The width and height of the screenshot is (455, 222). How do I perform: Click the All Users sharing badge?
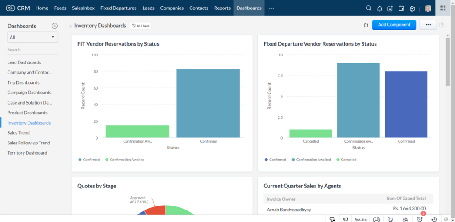click(x=140, y=26)
